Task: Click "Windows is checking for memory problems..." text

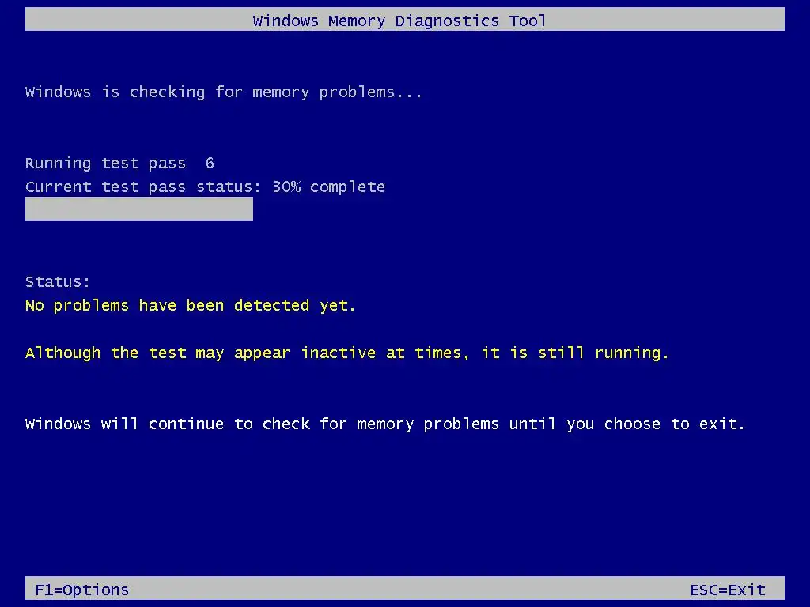Action: [224, 92]
